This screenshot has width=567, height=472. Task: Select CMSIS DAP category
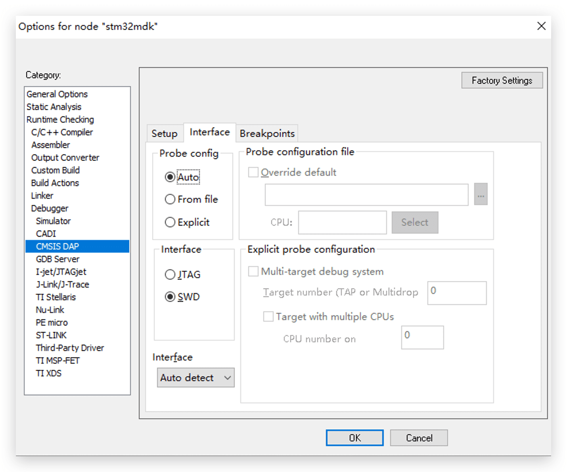(x=77, y=246)
